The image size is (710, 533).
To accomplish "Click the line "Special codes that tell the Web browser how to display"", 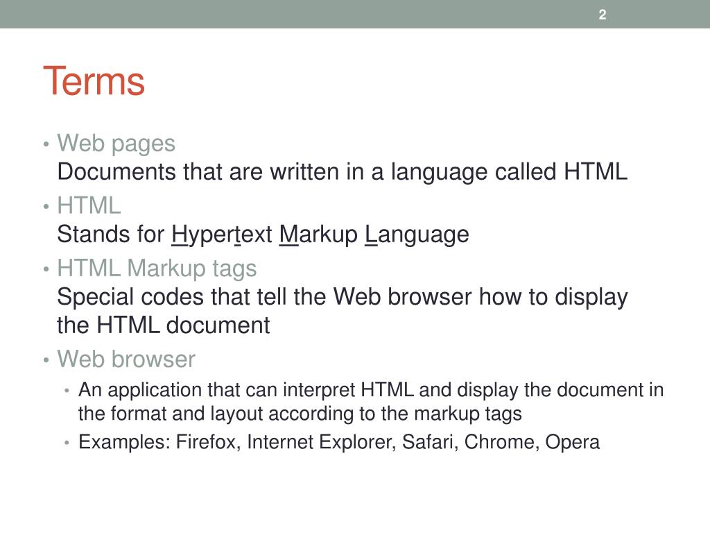I will click(x=343, y=297).
